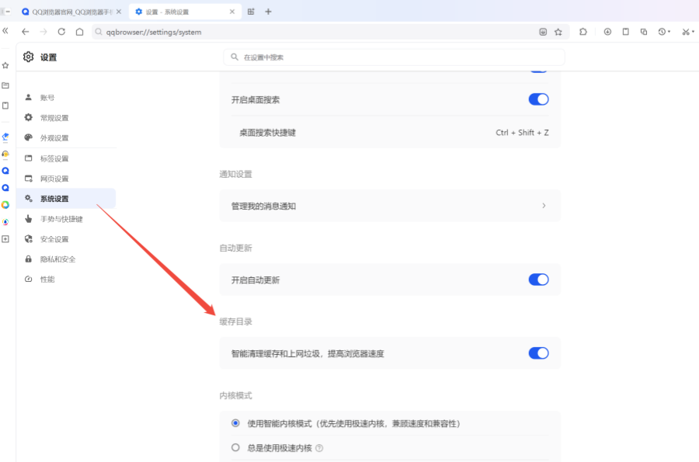Open the notepad icon in left side strip

point(5,106)
